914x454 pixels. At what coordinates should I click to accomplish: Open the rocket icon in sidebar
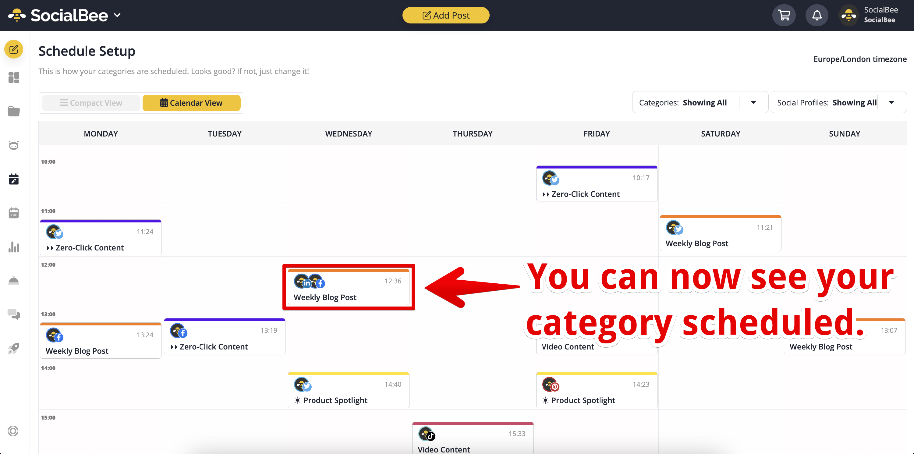pos(13,349)
